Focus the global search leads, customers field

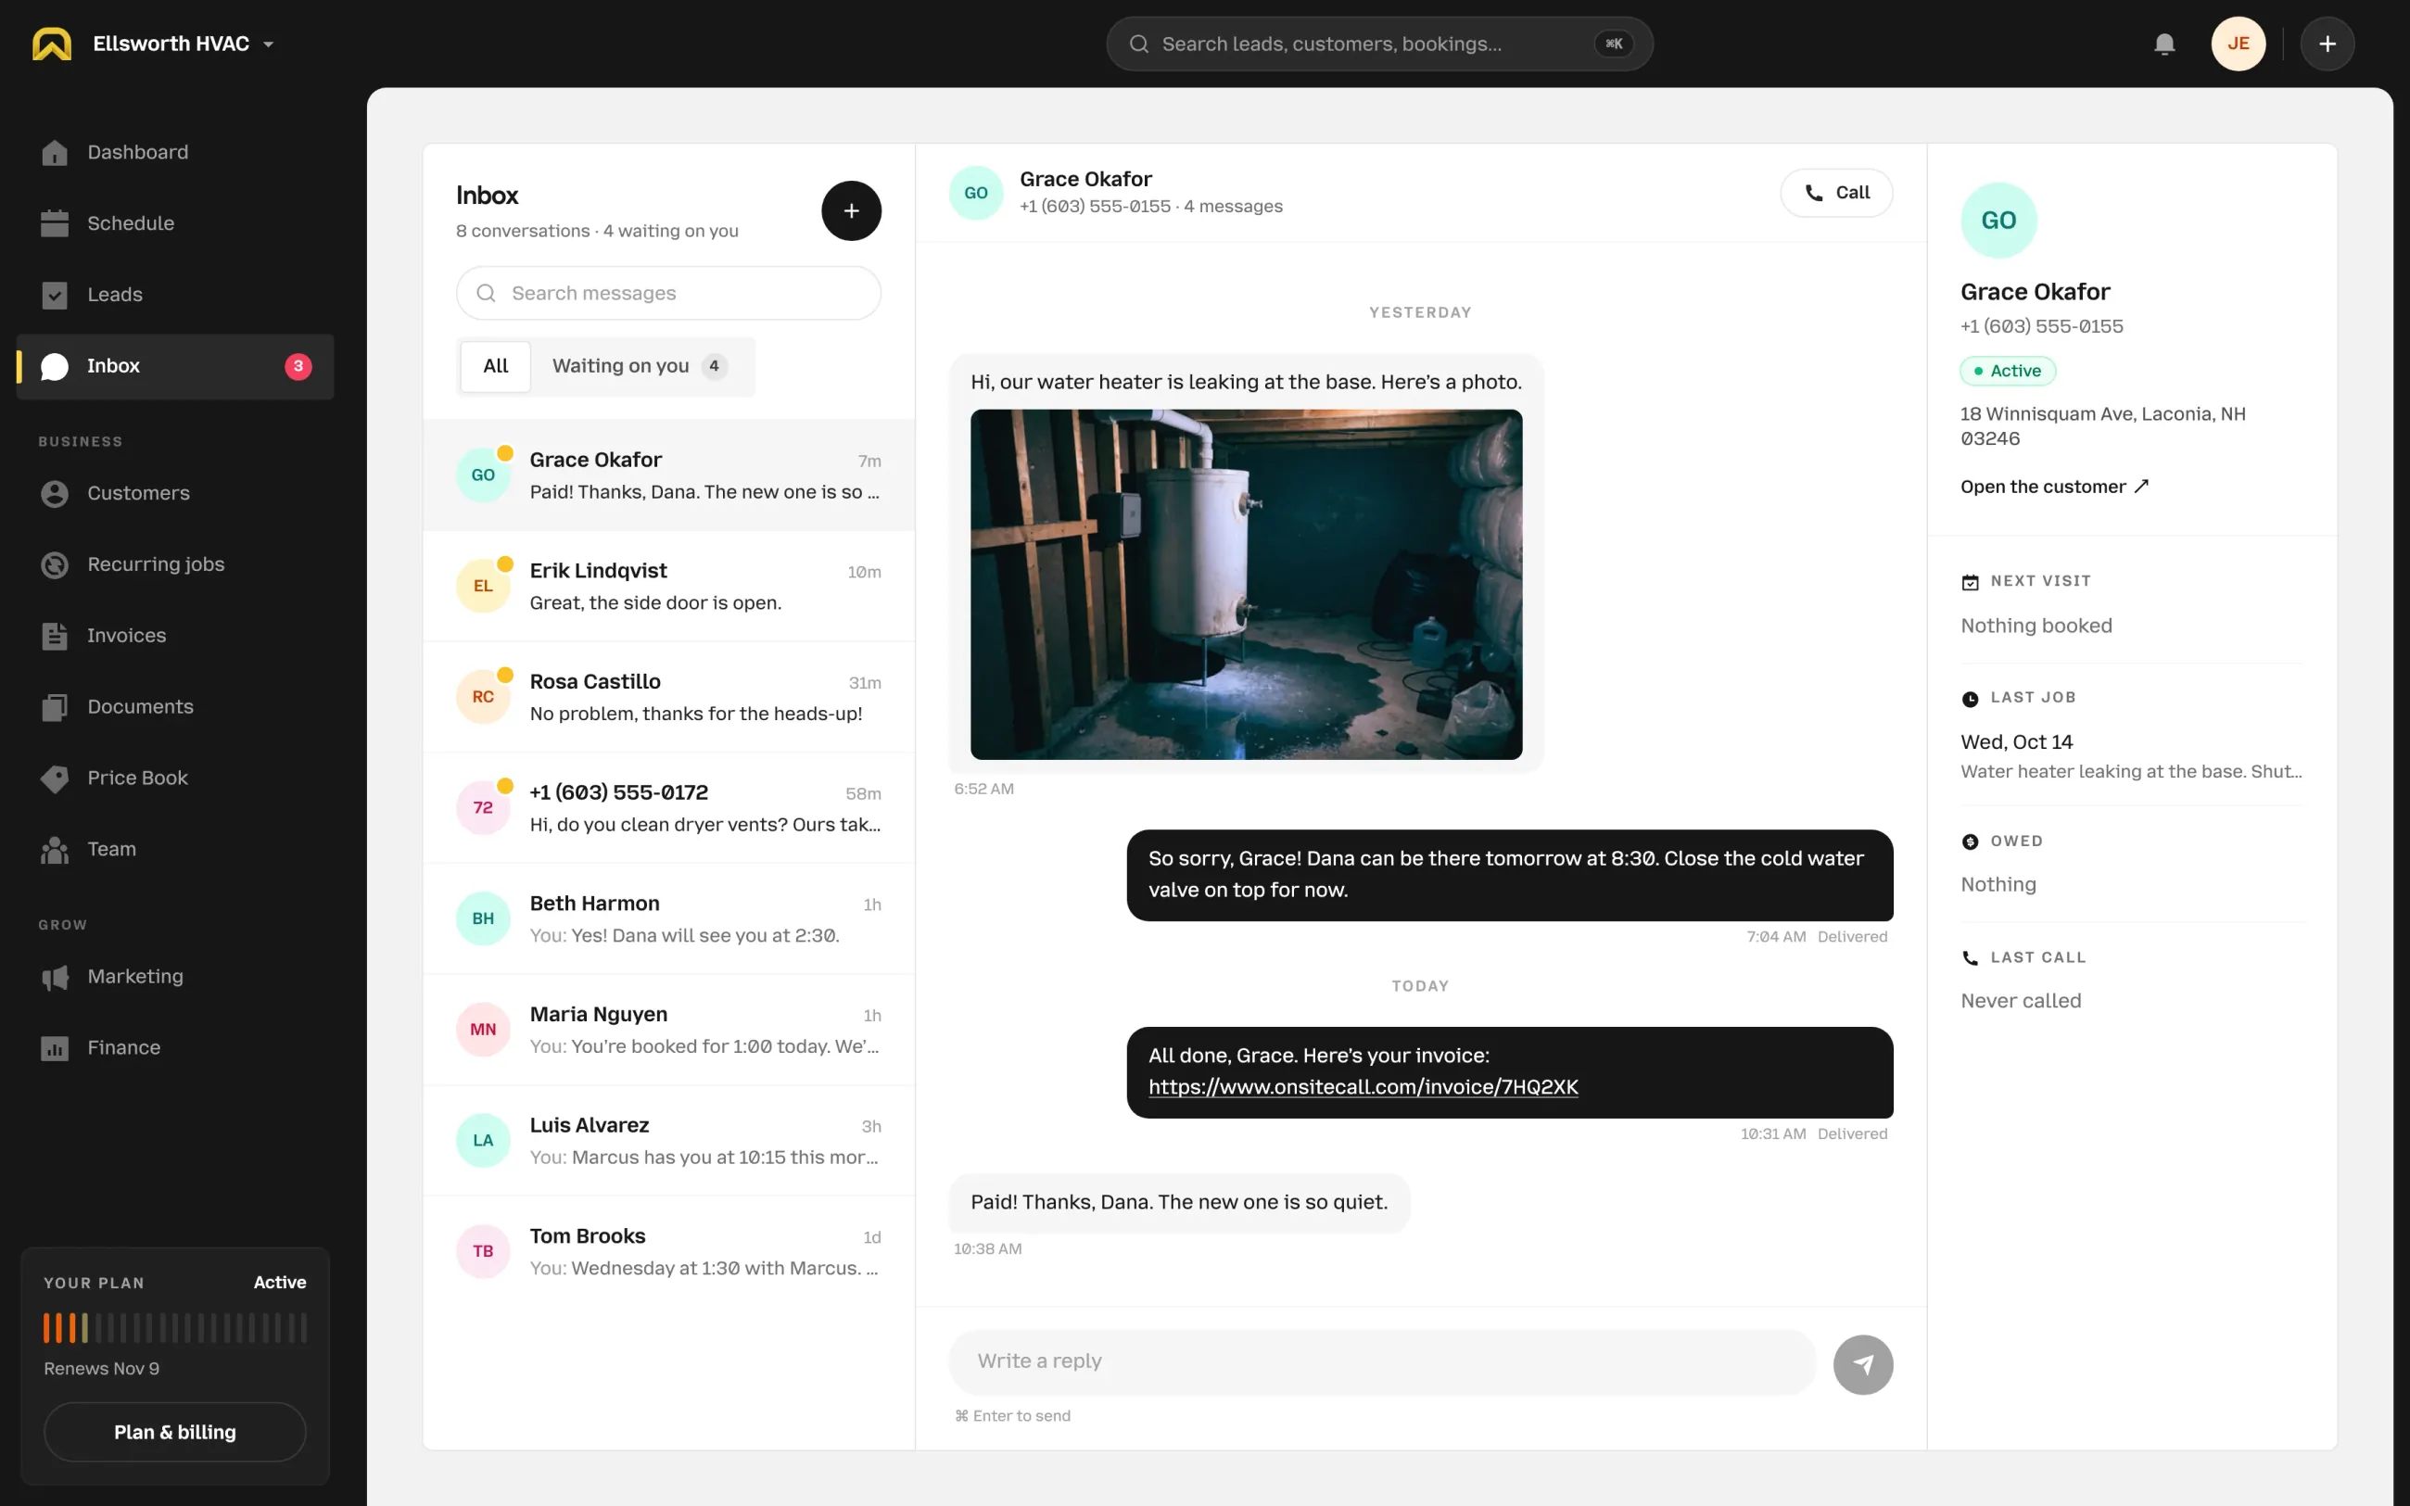pyautogui.click(x=1379, y=44)
